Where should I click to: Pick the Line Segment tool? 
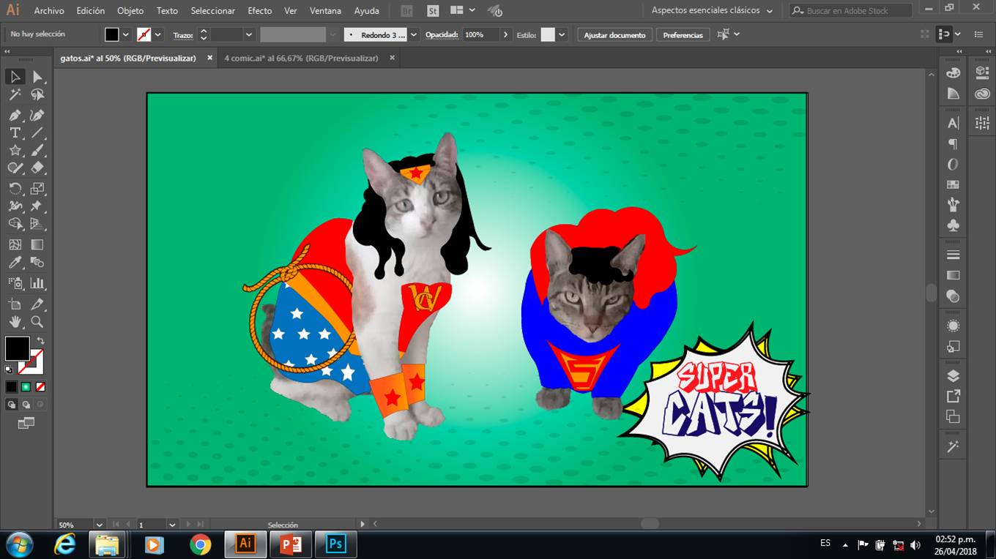tap(37, 132)
